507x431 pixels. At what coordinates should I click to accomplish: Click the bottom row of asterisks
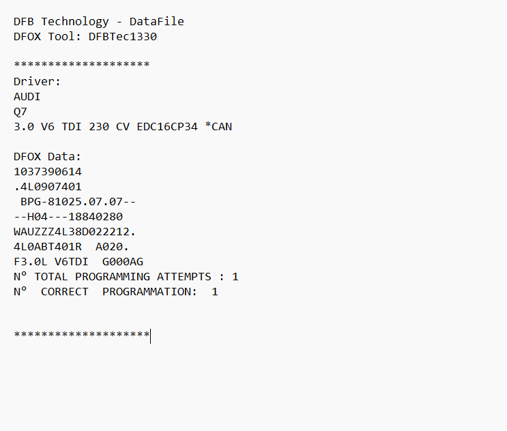[81, 336]
